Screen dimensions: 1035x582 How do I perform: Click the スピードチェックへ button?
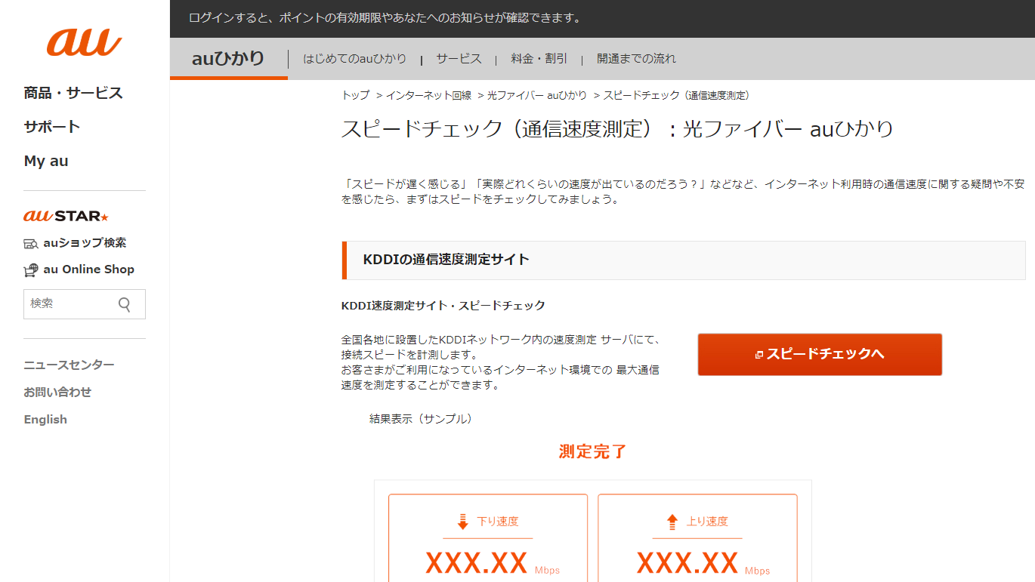[x=820, y=354]
